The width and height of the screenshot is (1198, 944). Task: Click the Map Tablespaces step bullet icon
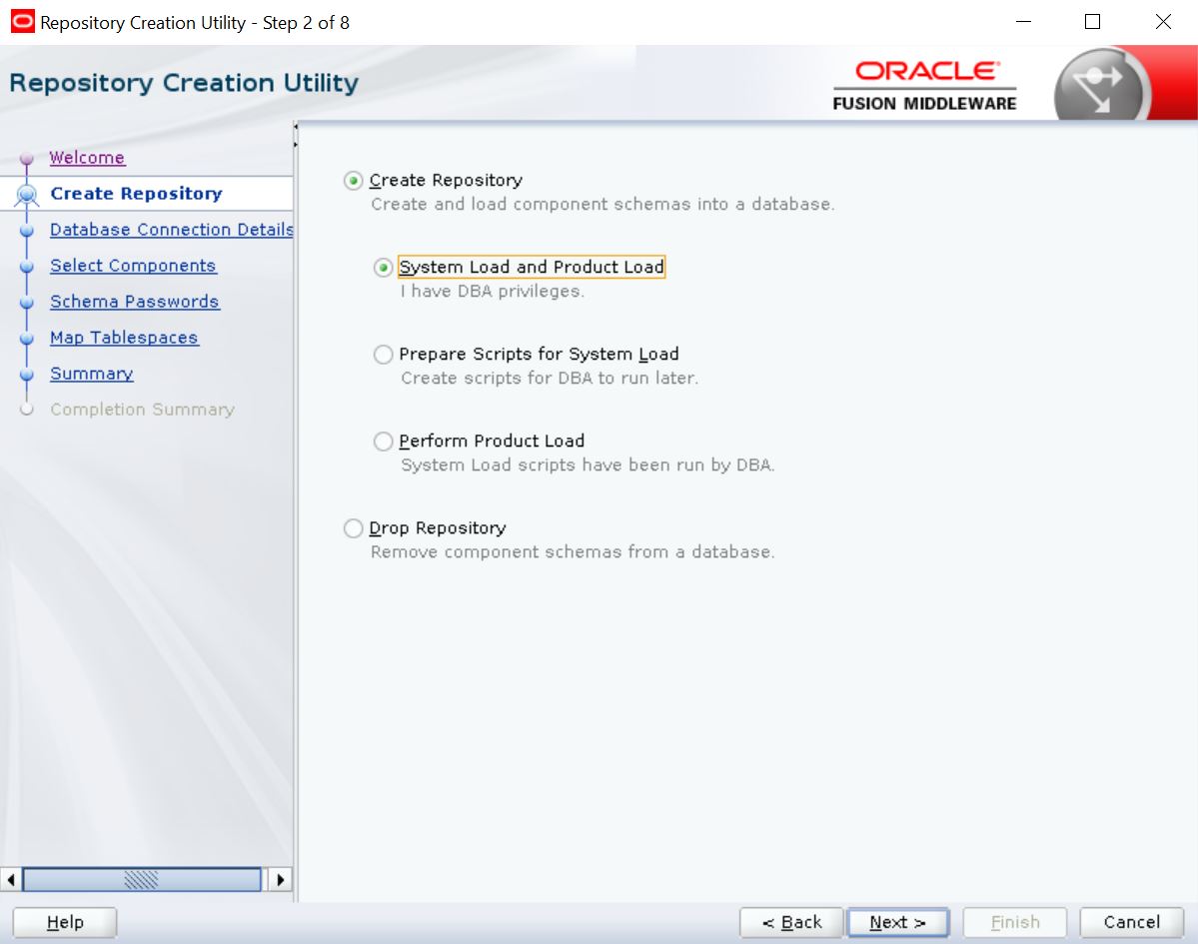point(27,339)
